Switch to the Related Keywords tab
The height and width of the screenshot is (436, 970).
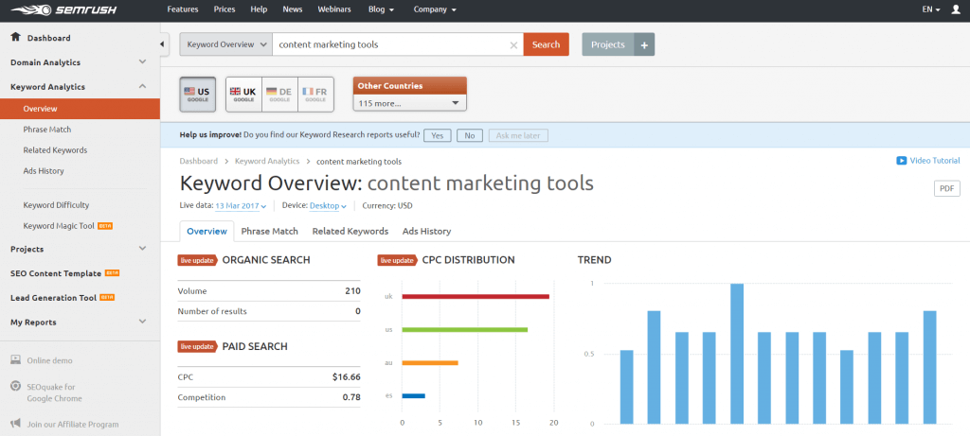pyautogui.click(x=350, y=231)
